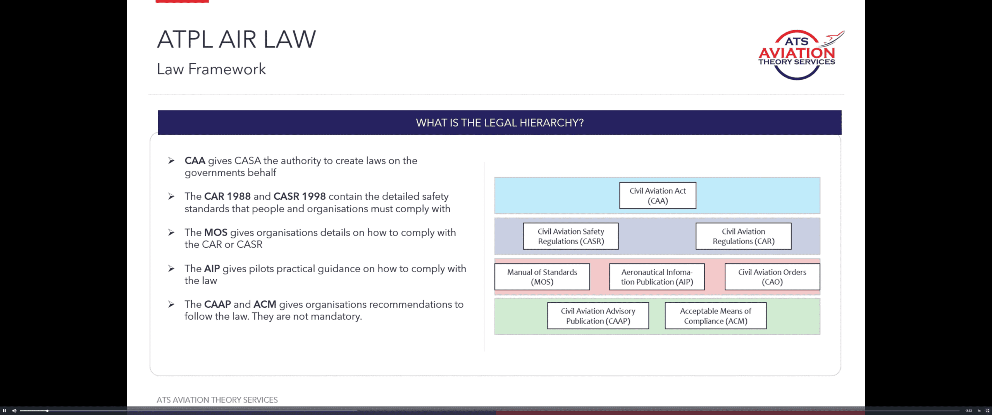The image size is (992, 415).
Task: Click the Civil Aviation Act (CAA) box
Action: point(657,196)
